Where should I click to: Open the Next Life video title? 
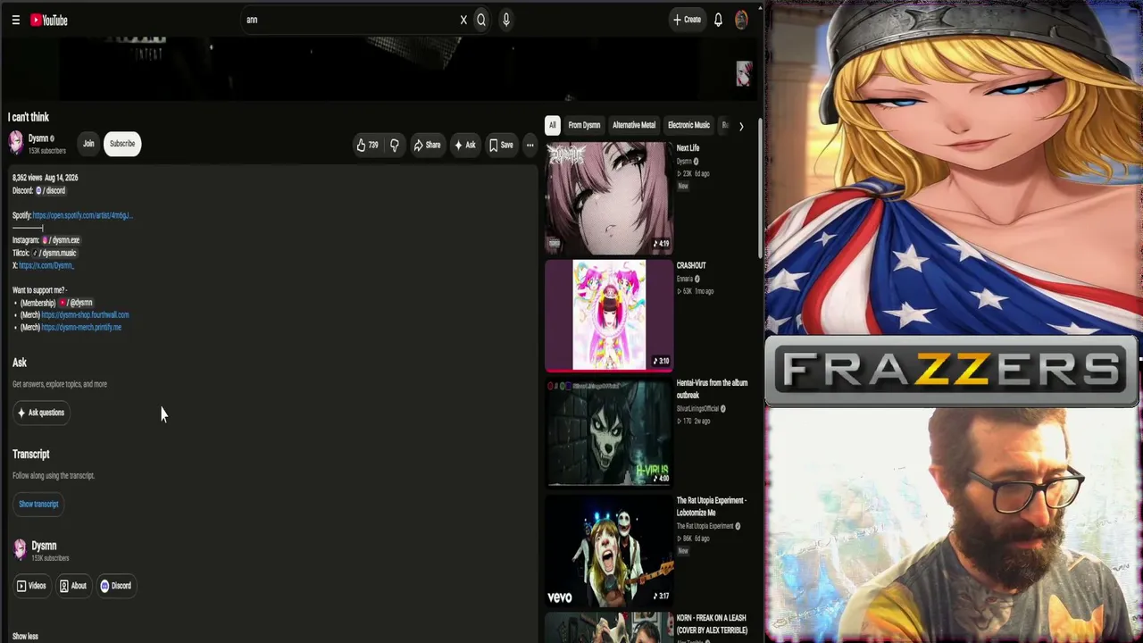(688, 148)
